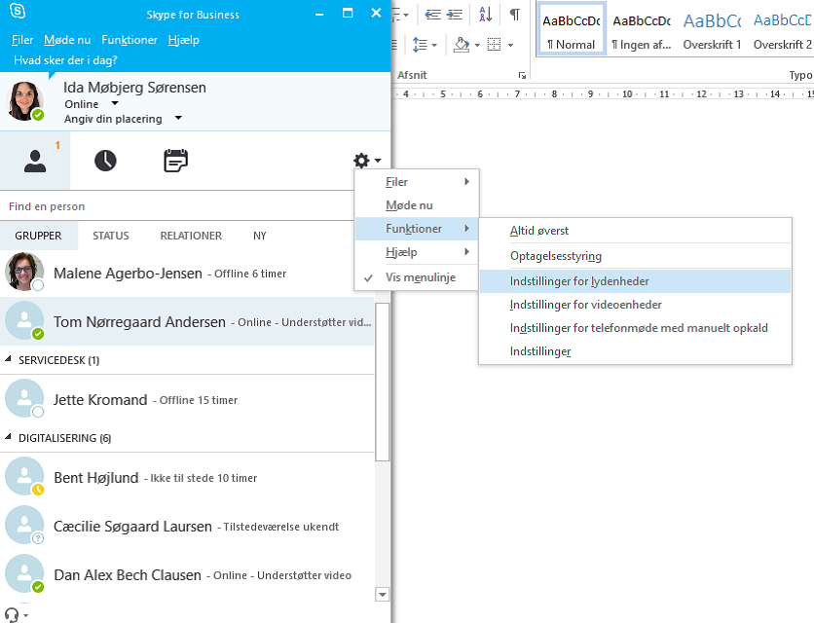814x623 pixels.
Task: Open the Angiv din placering dropdown
Action: click(x=178, y=118)
